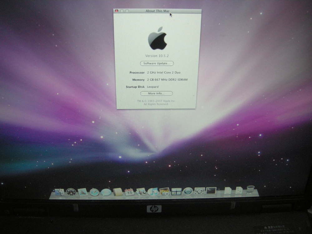Open System Preferences from the Dock
Screen dimensions: 312x234
200,191
